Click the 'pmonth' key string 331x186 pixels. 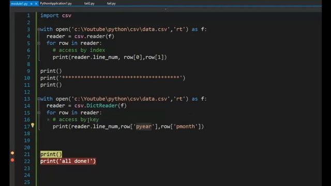pos(186,127)
